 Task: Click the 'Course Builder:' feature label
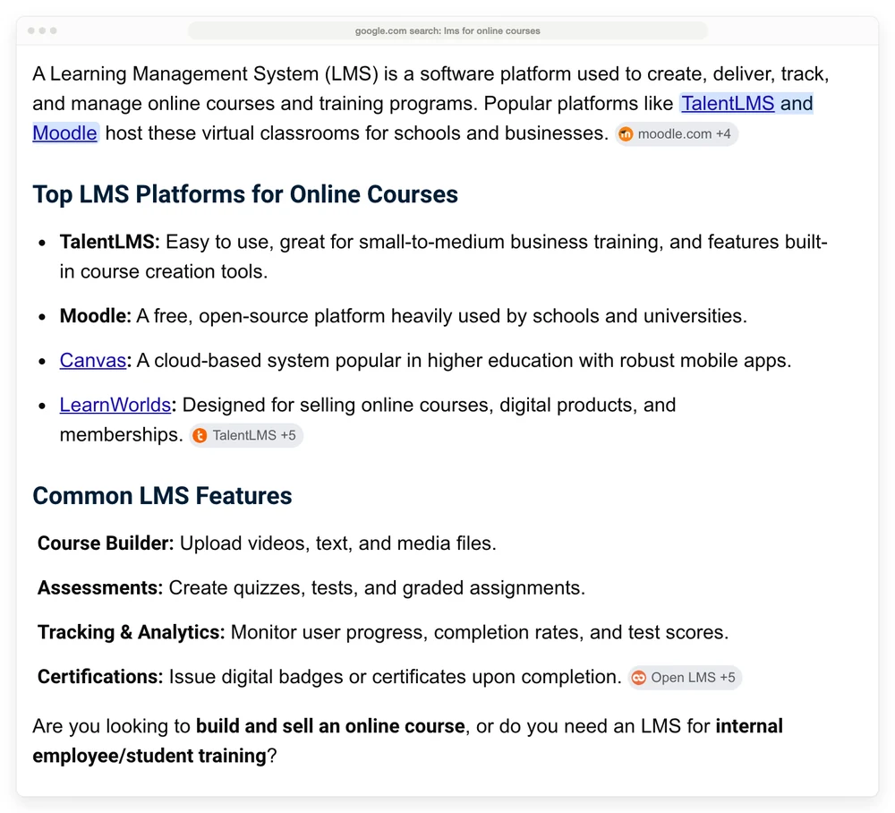(x=106, y=543)
